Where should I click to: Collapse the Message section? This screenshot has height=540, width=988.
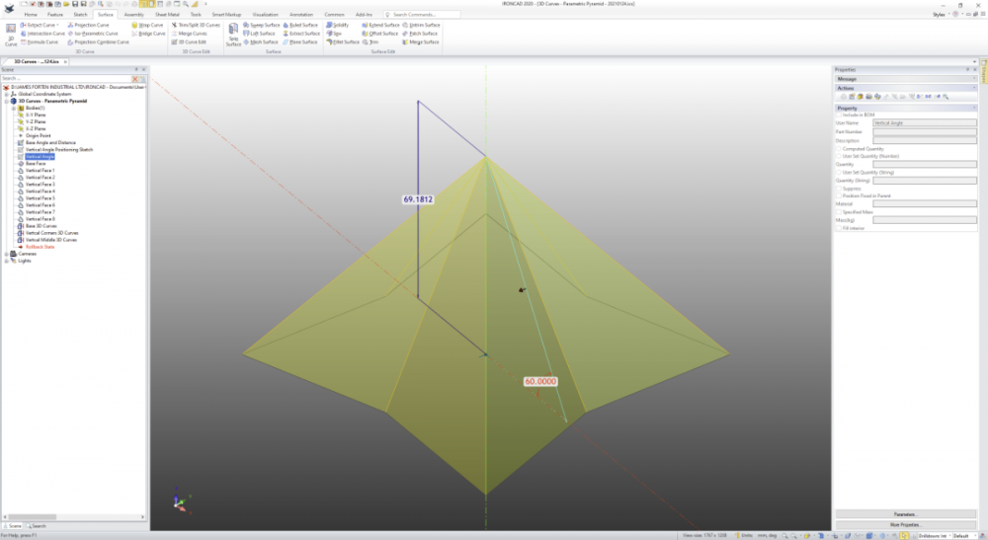[x=974, y=79]
